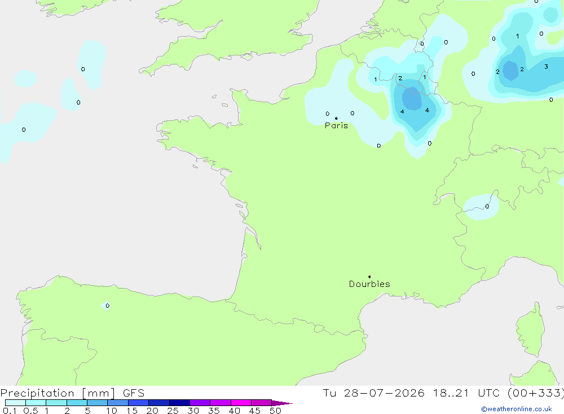Click the '50' legend scale label
Screen dimensions: 564x414
tap(275, 411)
